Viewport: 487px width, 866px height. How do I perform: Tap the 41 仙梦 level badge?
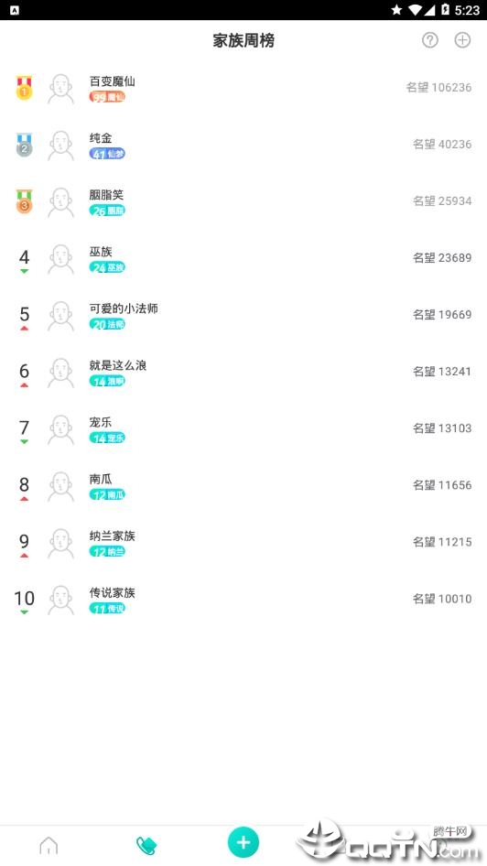click(x=107, y=154)
